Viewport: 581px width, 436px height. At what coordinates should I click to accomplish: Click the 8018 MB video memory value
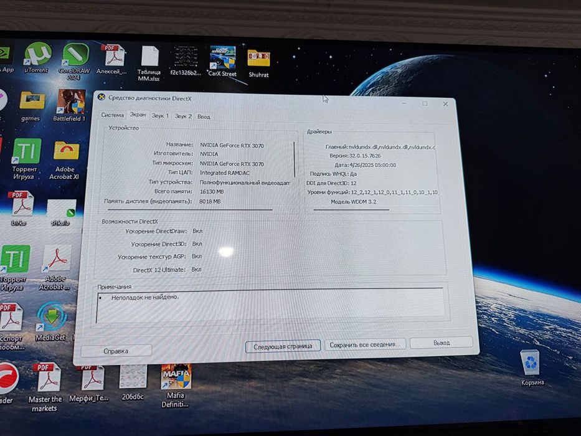pyautogui.click(x=210, y=201)
